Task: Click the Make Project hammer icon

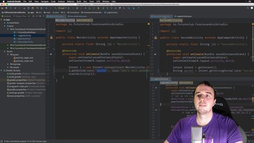Action: (x=56, y=8)
